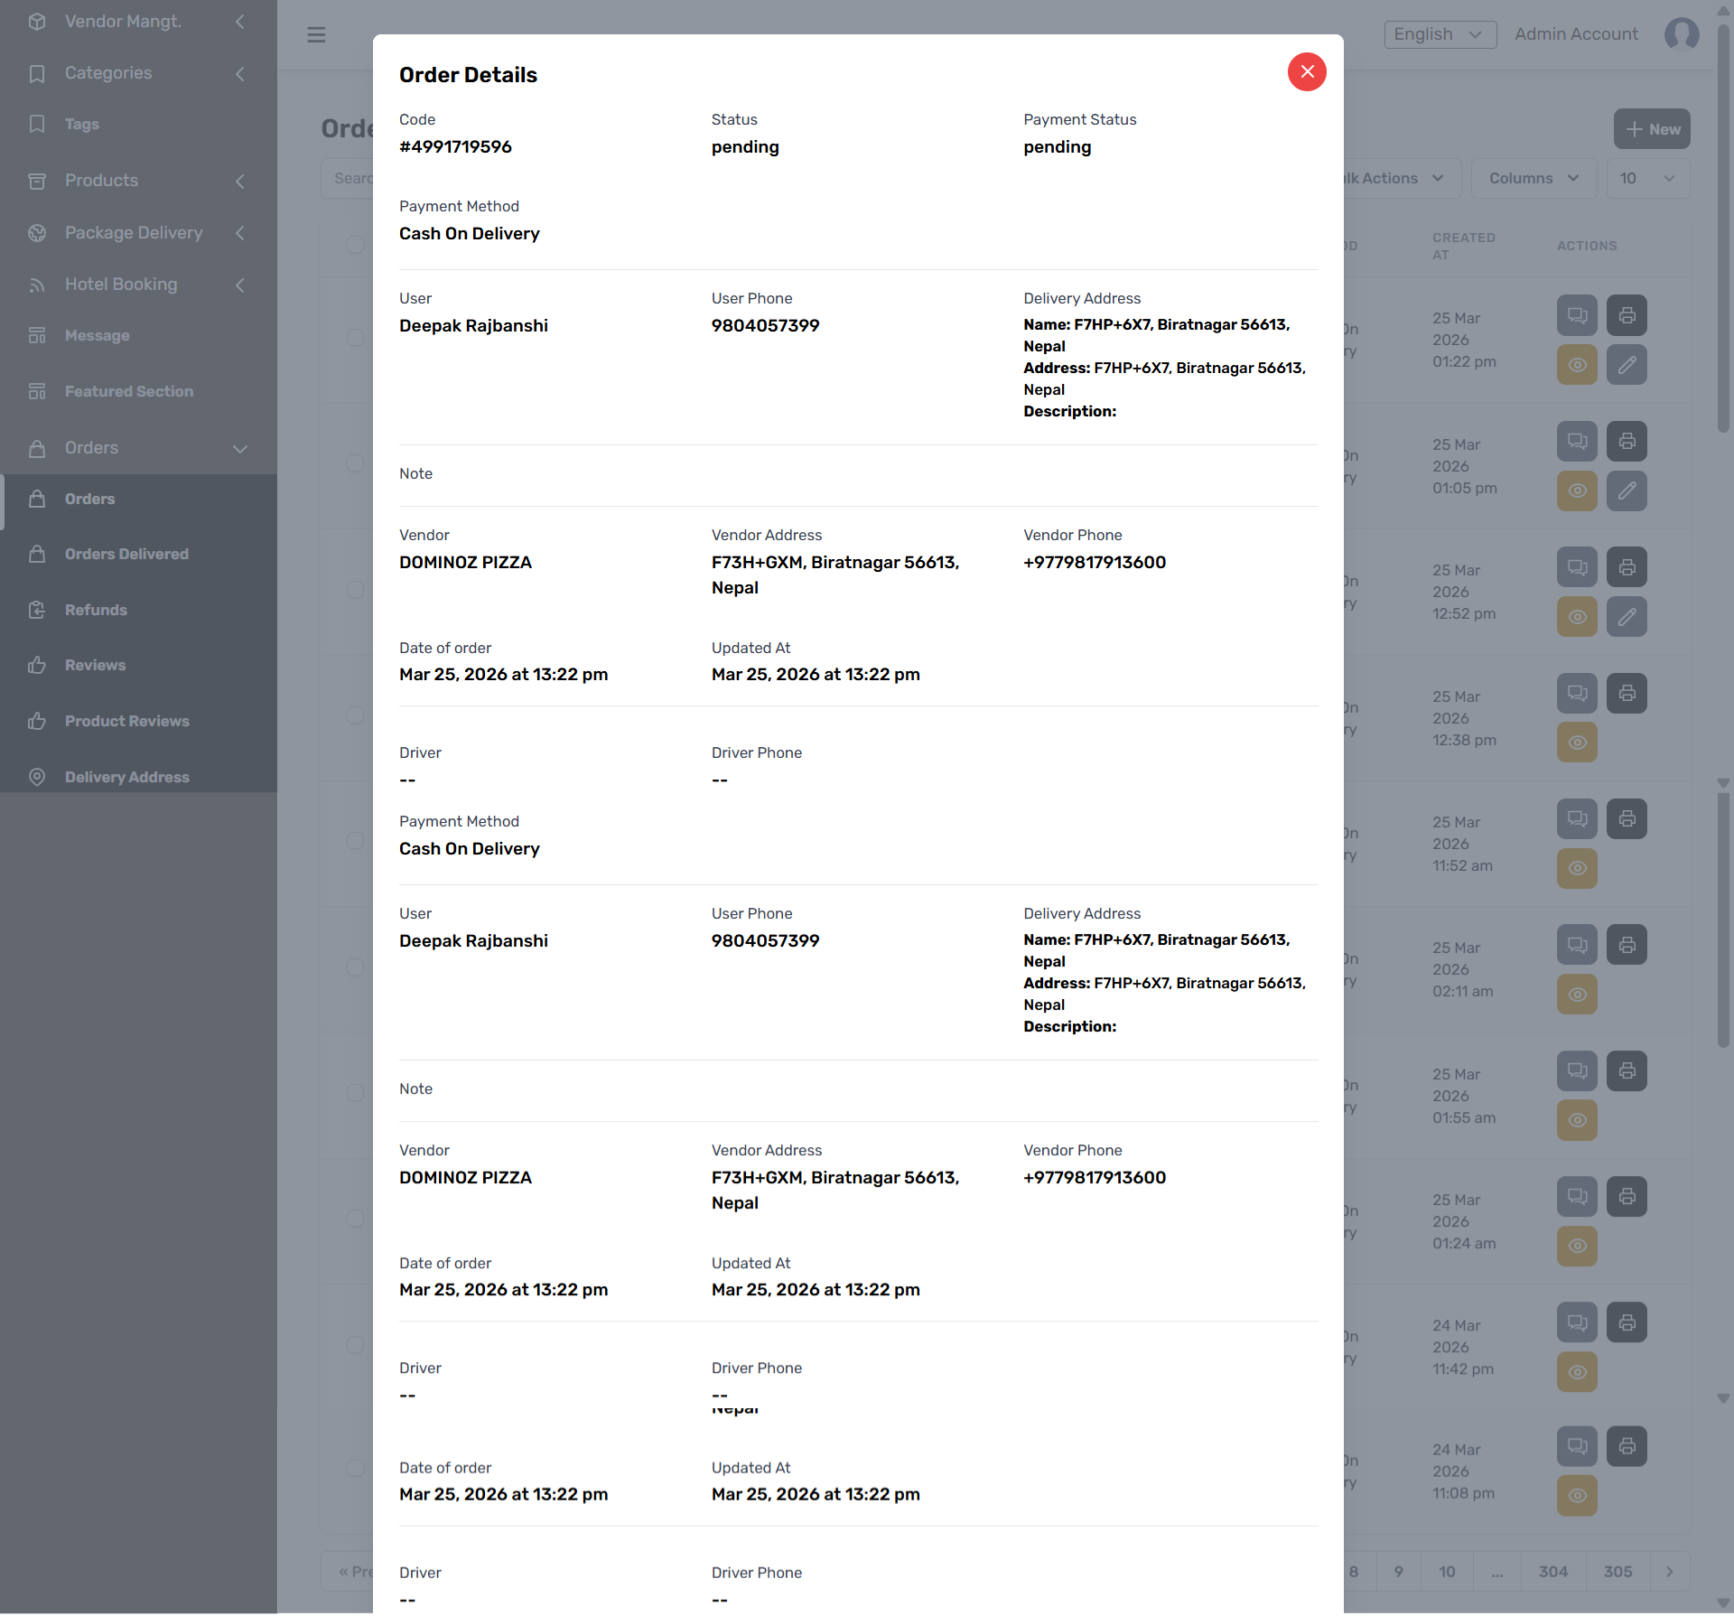
Task: Open message icon for 01:05 pm order
Action: [1577, 441]
